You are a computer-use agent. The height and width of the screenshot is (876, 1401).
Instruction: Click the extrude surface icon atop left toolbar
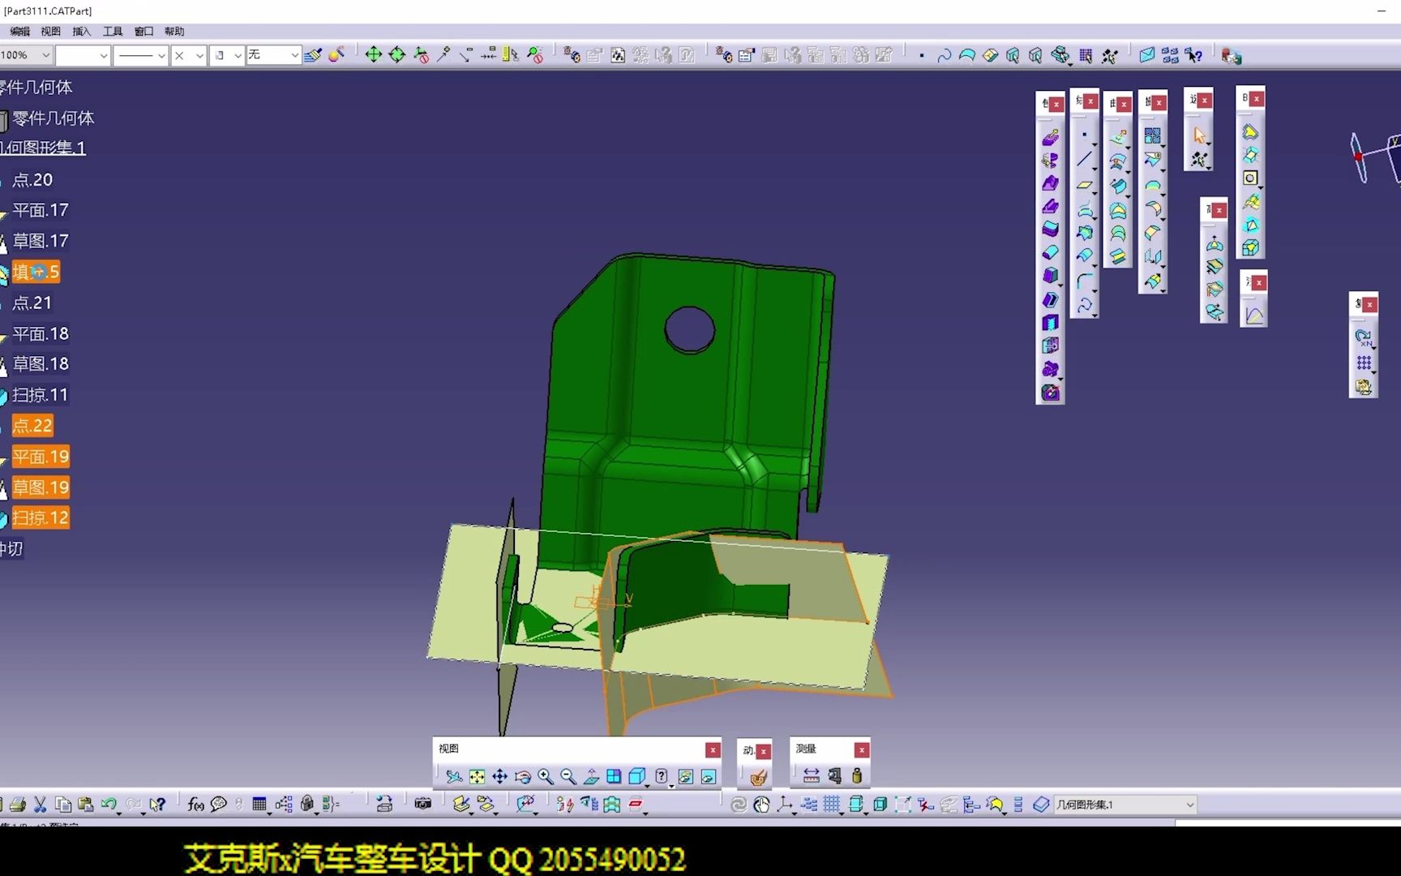pos(1051,137)
